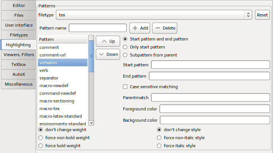Select the macro-sectioning pattern

point(63,101)
